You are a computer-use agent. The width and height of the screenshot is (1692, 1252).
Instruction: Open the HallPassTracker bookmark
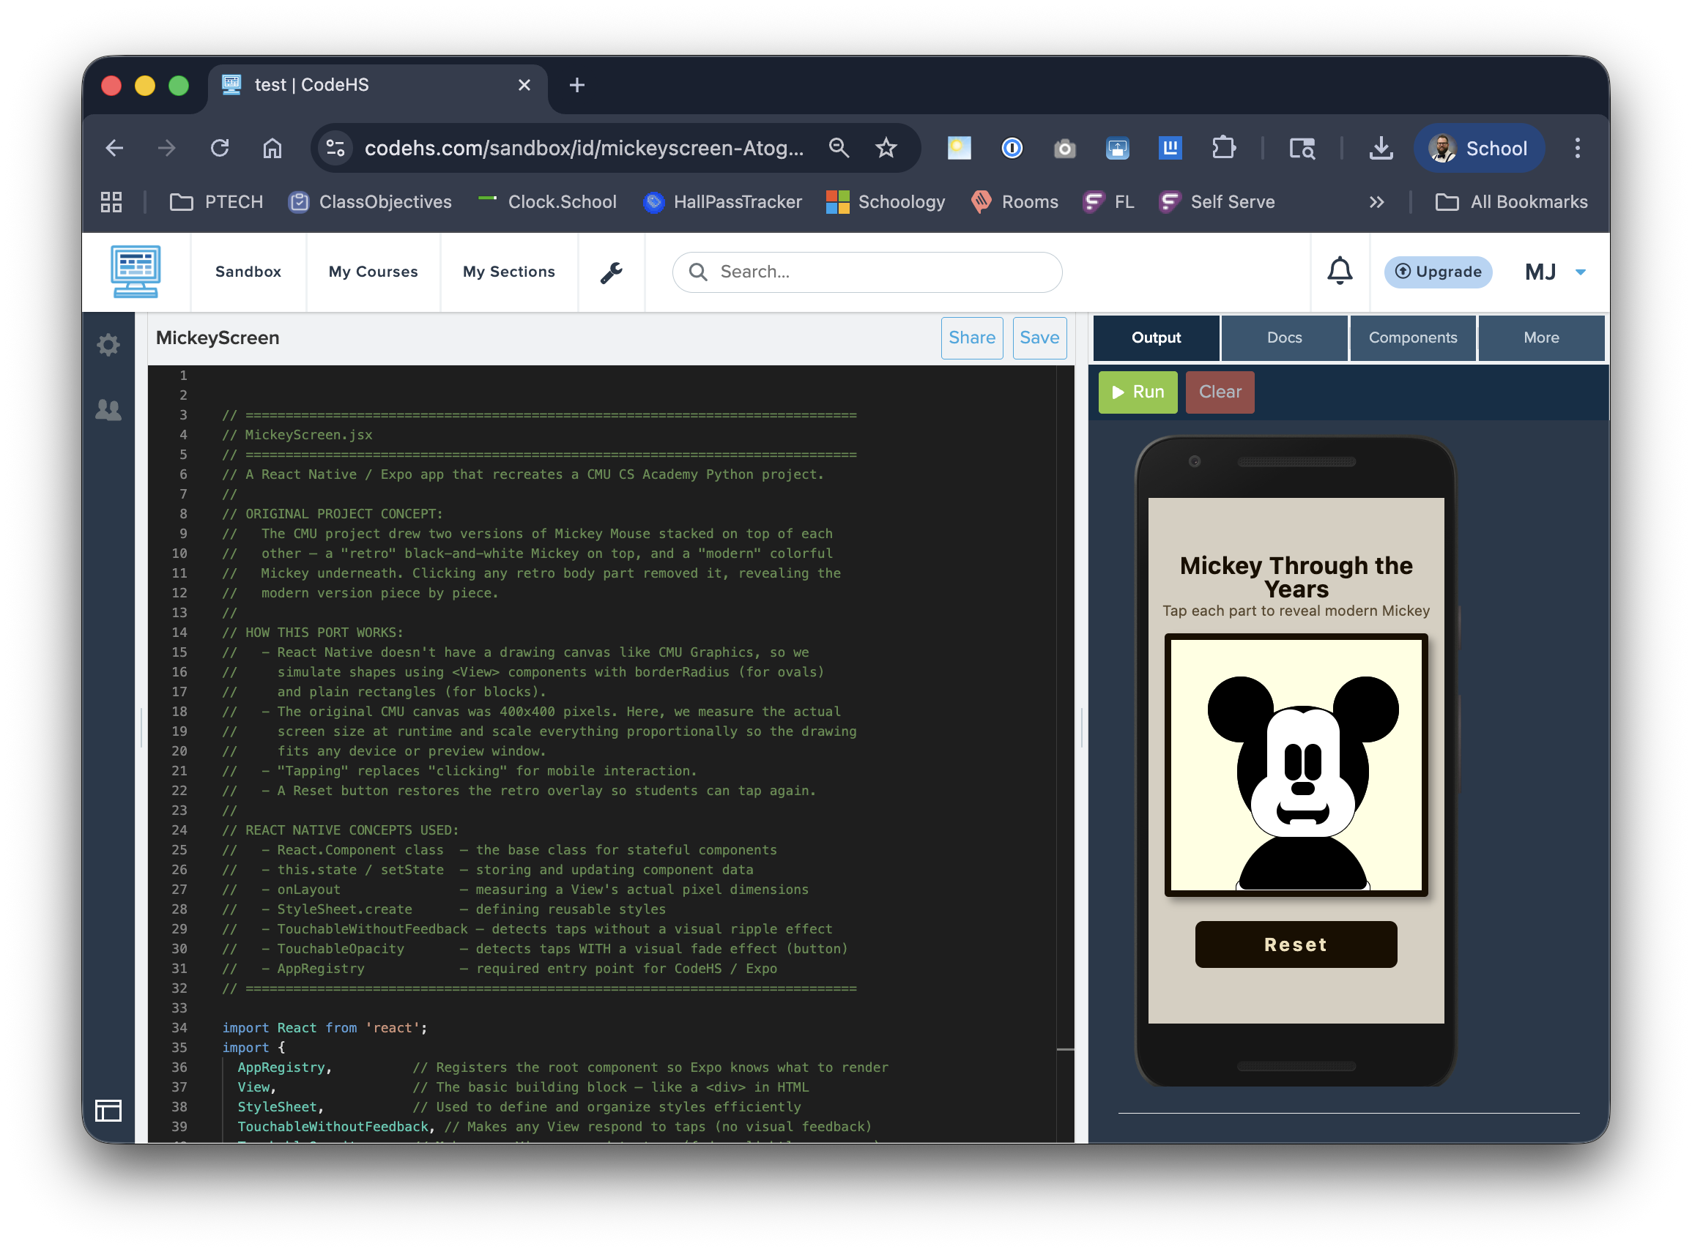[x=722, y=201]
